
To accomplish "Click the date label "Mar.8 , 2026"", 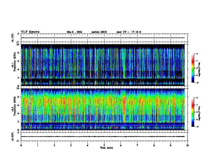I will [74, 32].
